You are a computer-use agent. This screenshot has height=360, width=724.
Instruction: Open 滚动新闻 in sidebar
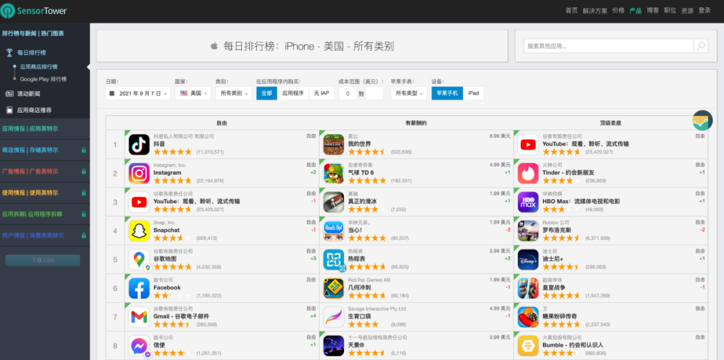(29, 94)
